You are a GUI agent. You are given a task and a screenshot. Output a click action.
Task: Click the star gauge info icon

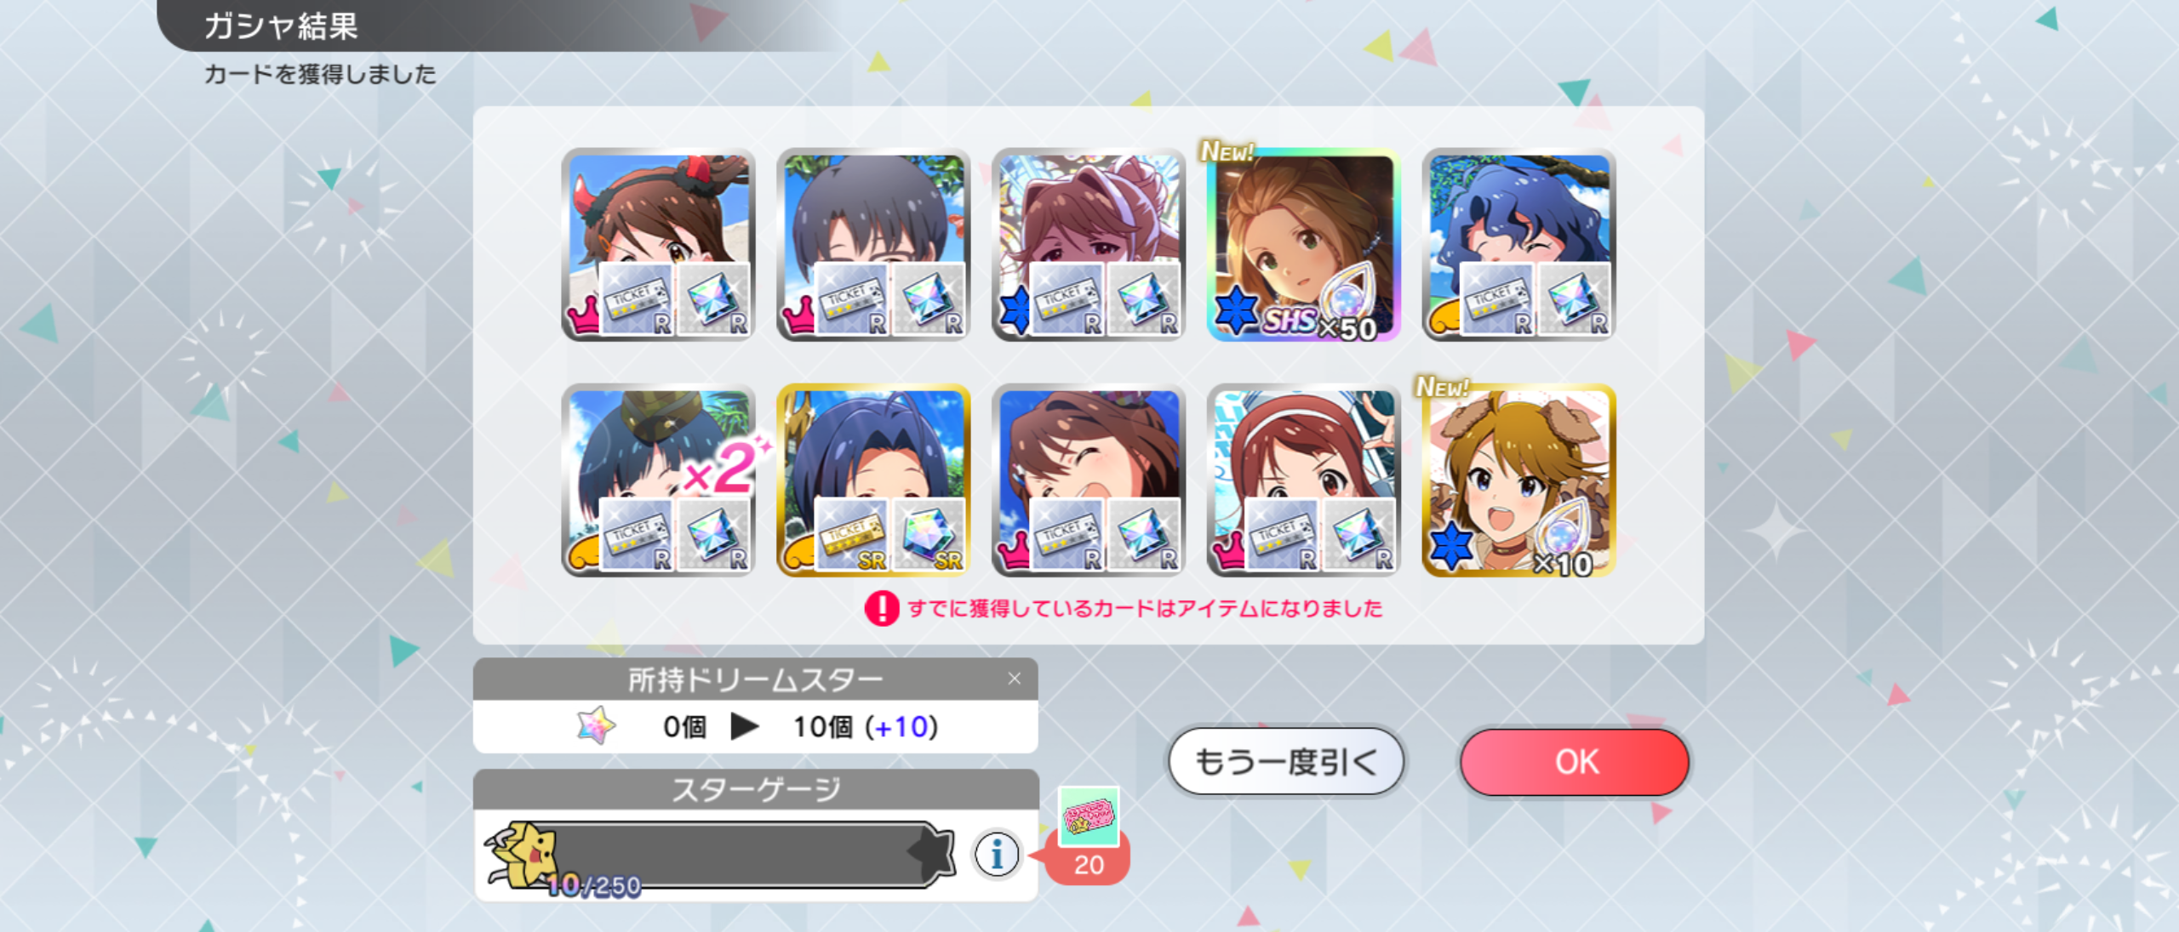point(997,853)
